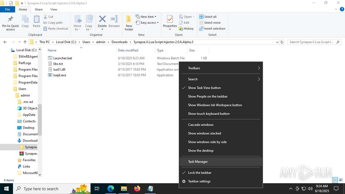Open Taskbar settings
The height and width of the screenshot is (194, 345).
point(221,181)
